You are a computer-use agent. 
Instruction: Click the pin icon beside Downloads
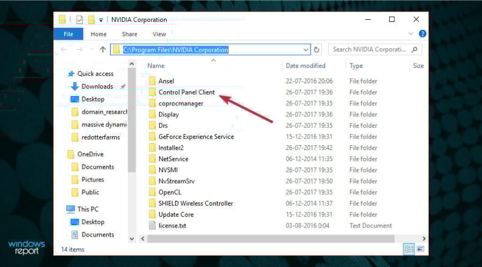123,87
